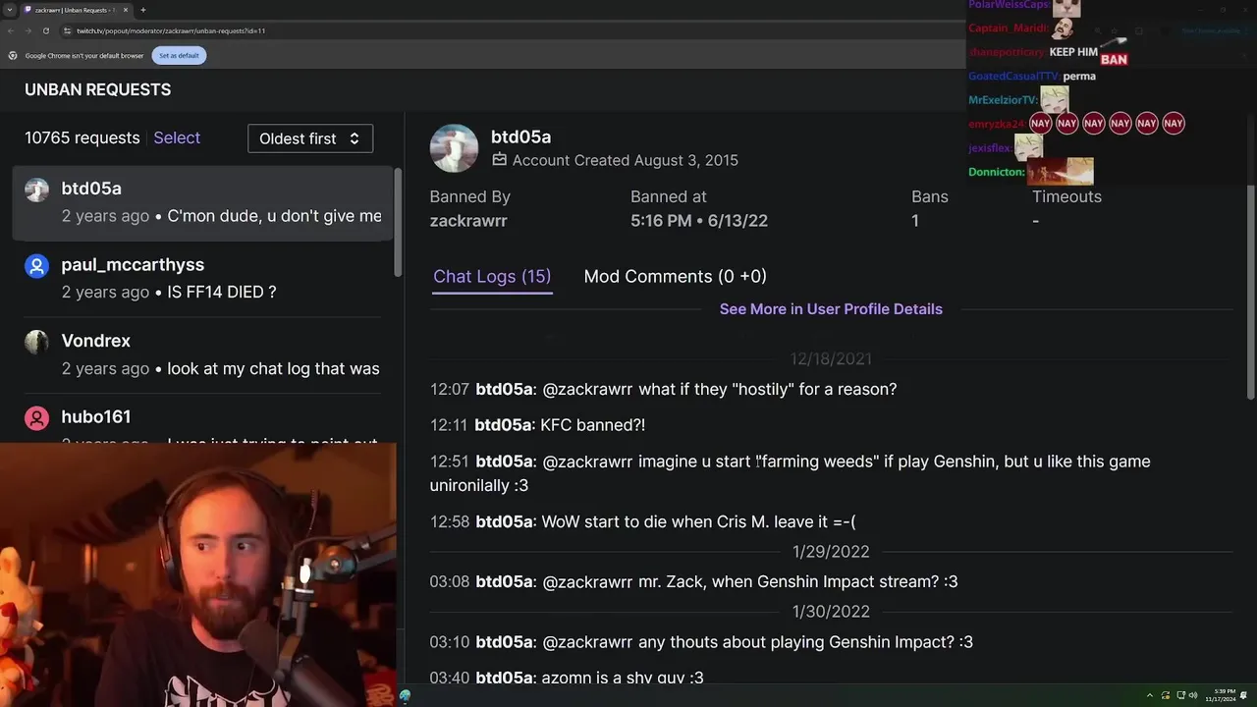Screen dimensions: 1257x707
Task: Open paul_mccarthyss unban request
Action: pyautogui.click(x=202, y=278)
